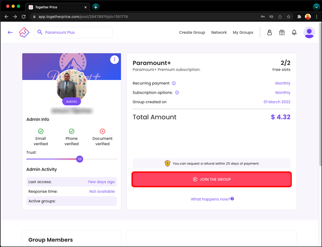This screenshot has height=247, width=322.
Task: Open the Network menu item
Action: point(219,33)
